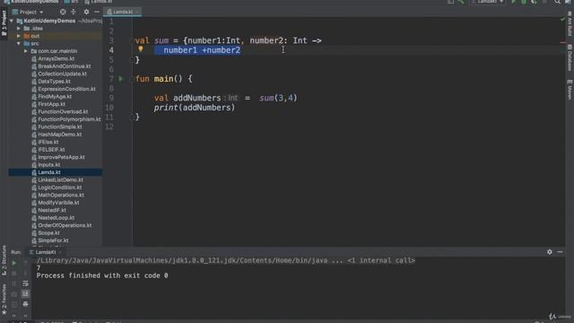Hide the Project panel with minus icon

(x=97, y=12)
